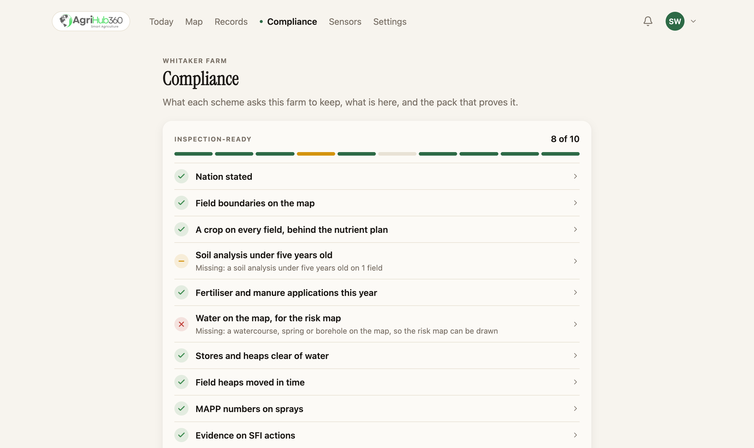Click 'Missing: a soil analysis under five years' note
Screen dimensions: 754x448
(x=289, y=268)
